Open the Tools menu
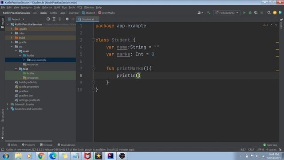Image resolution: width=284 pixels, height=160 pixels. click(72, 8)
